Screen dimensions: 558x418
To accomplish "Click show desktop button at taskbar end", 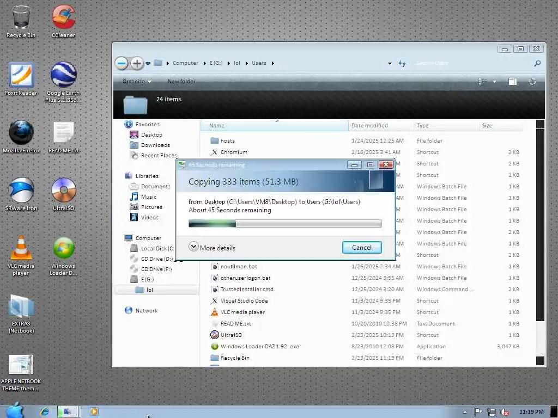I will [x=554, y=411].
